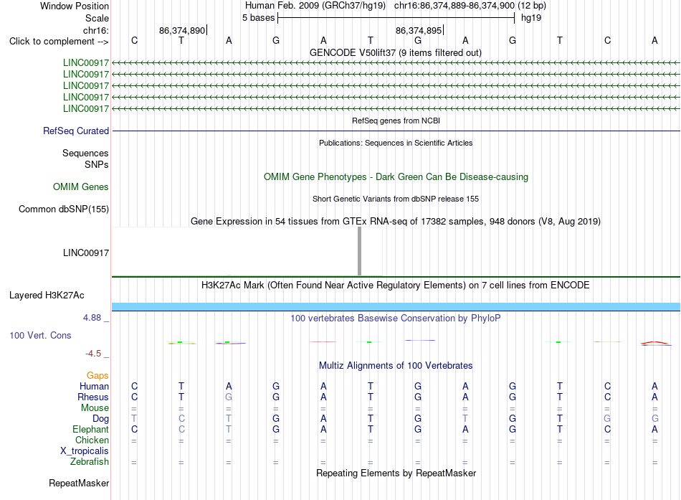The height and width of the screenshot is (500, 681).
Task: Click the hg19 label beside scale bar
Action: click(531, 18)
